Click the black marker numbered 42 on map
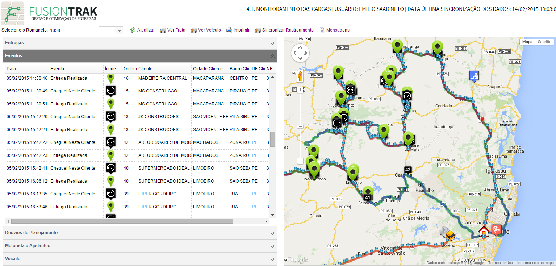 (408, 170)
